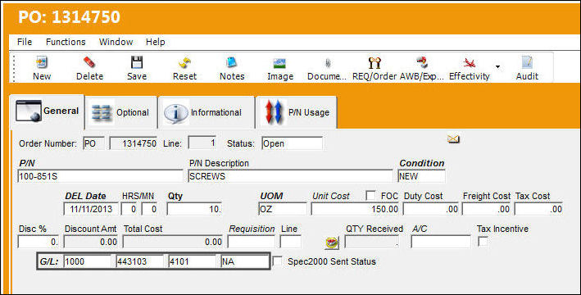This screenshot has width=581, height=295.
Task: Open the Audit toolbar icon
Action: (x=527, y=62)
